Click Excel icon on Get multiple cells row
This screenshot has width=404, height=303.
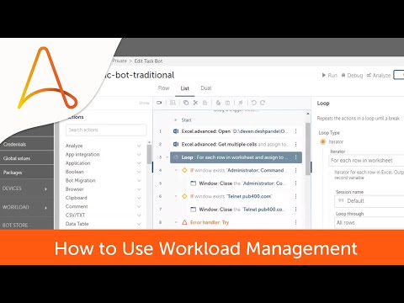point(176,144)
